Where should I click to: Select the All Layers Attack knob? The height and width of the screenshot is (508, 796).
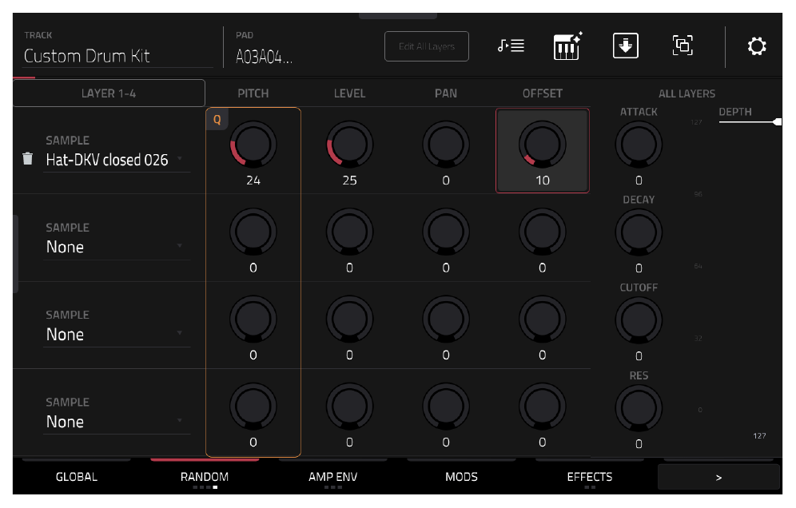639,145
